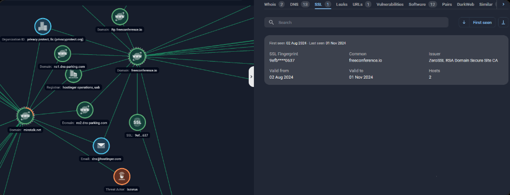The width and height of the screenshot is (510, 195).
Task: Click the SSL fingerprint 9efb****0637 value
Action: [282, 60]
